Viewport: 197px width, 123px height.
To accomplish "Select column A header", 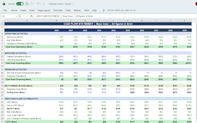I will tap(27, 21).
